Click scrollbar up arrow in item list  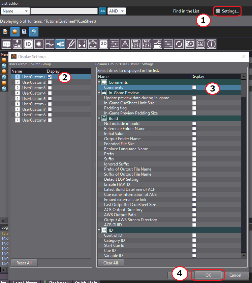click(244, 77)
